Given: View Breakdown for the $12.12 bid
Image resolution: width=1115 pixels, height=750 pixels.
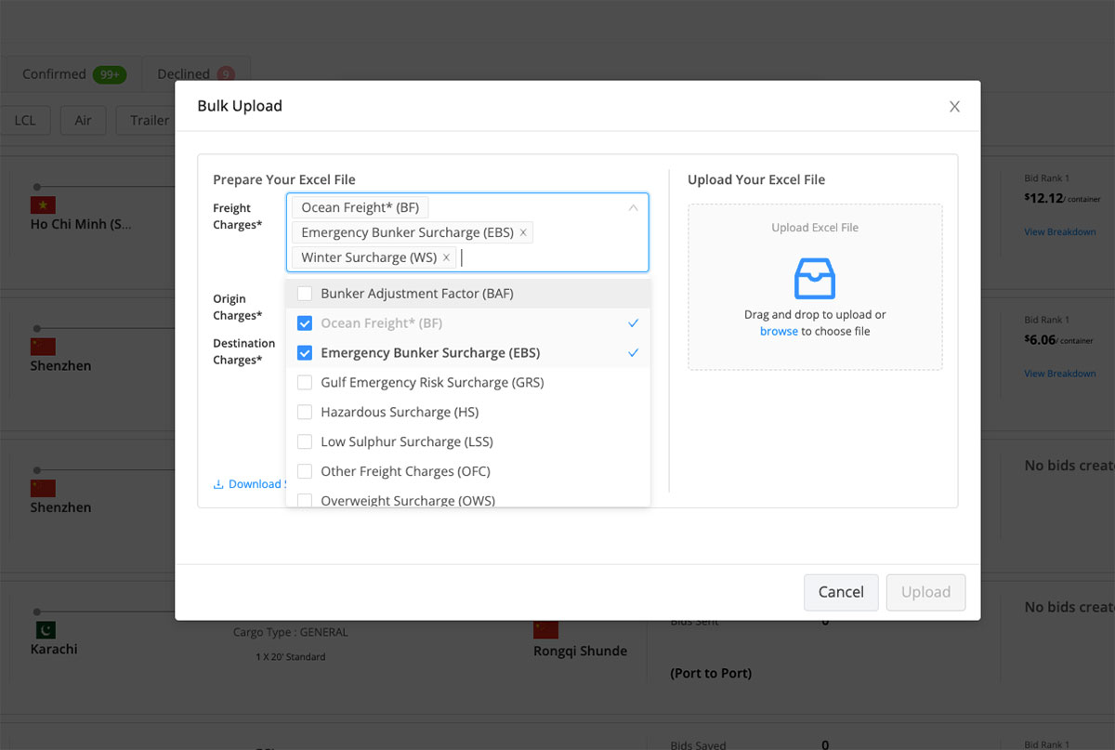Looking at the screenshot, I should pos(1060,232).
